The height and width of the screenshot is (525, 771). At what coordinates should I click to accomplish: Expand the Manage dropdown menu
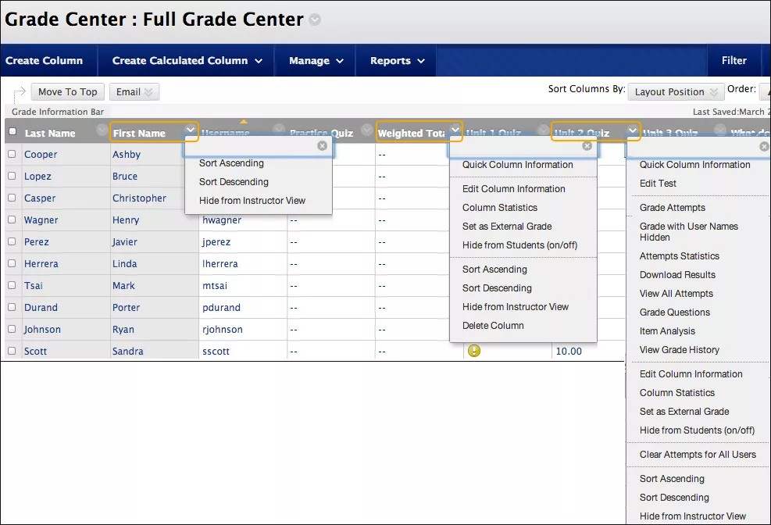click(x=316, y=61)
